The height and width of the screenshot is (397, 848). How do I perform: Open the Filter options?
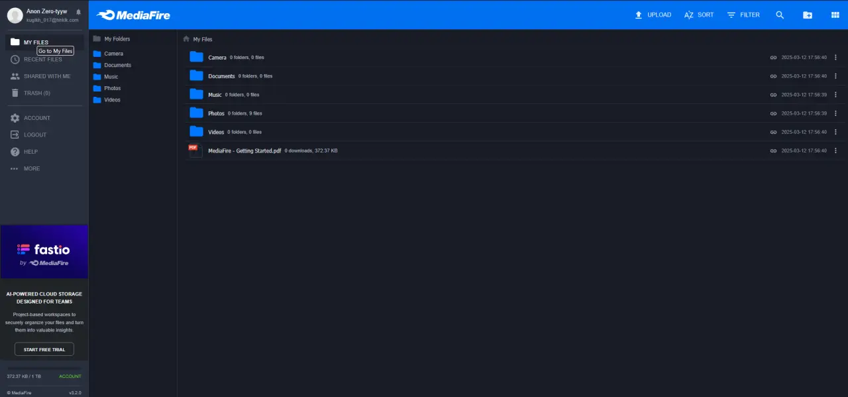(x=743, y=15)
